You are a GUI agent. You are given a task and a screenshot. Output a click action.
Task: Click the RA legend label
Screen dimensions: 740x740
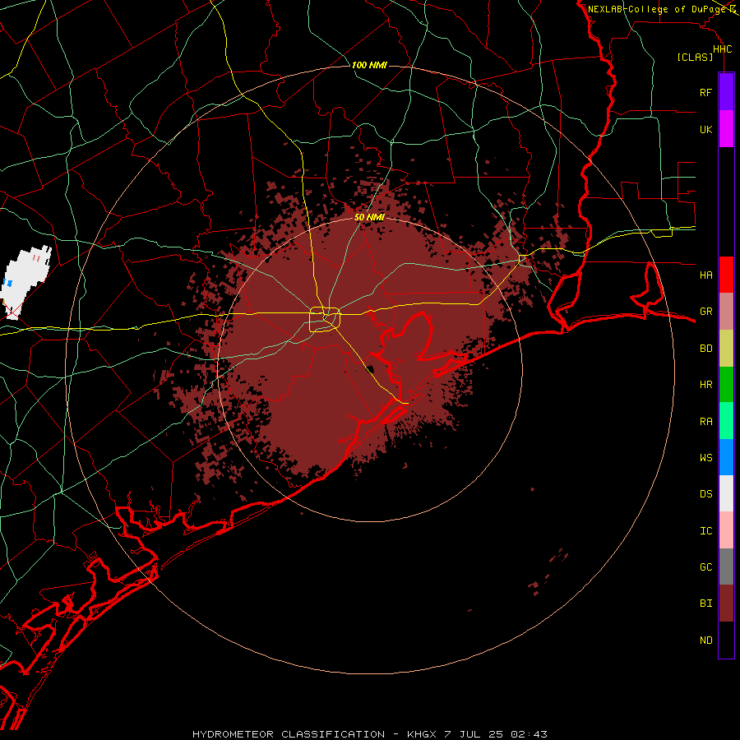coord(705,421)
